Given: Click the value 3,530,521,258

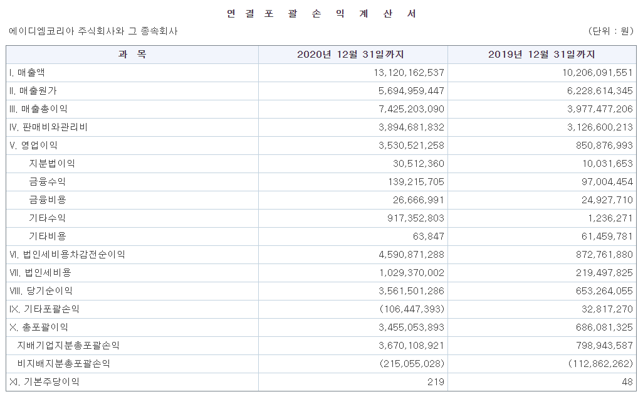Looking at the screenshot, I should click(x=411, y=146).
